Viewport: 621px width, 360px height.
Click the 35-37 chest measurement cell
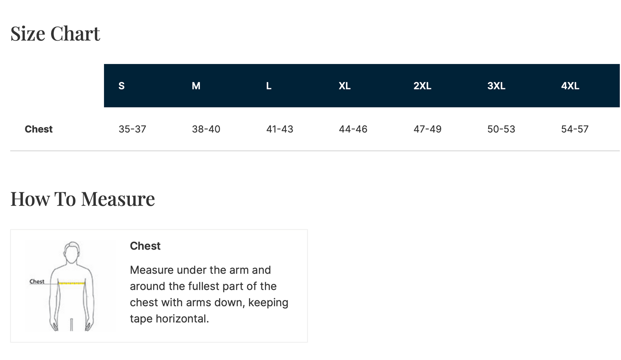click(132, 129)
